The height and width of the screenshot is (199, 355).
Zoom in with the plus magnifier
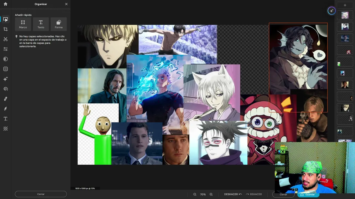pyautogui.click(x=211, y=194)
